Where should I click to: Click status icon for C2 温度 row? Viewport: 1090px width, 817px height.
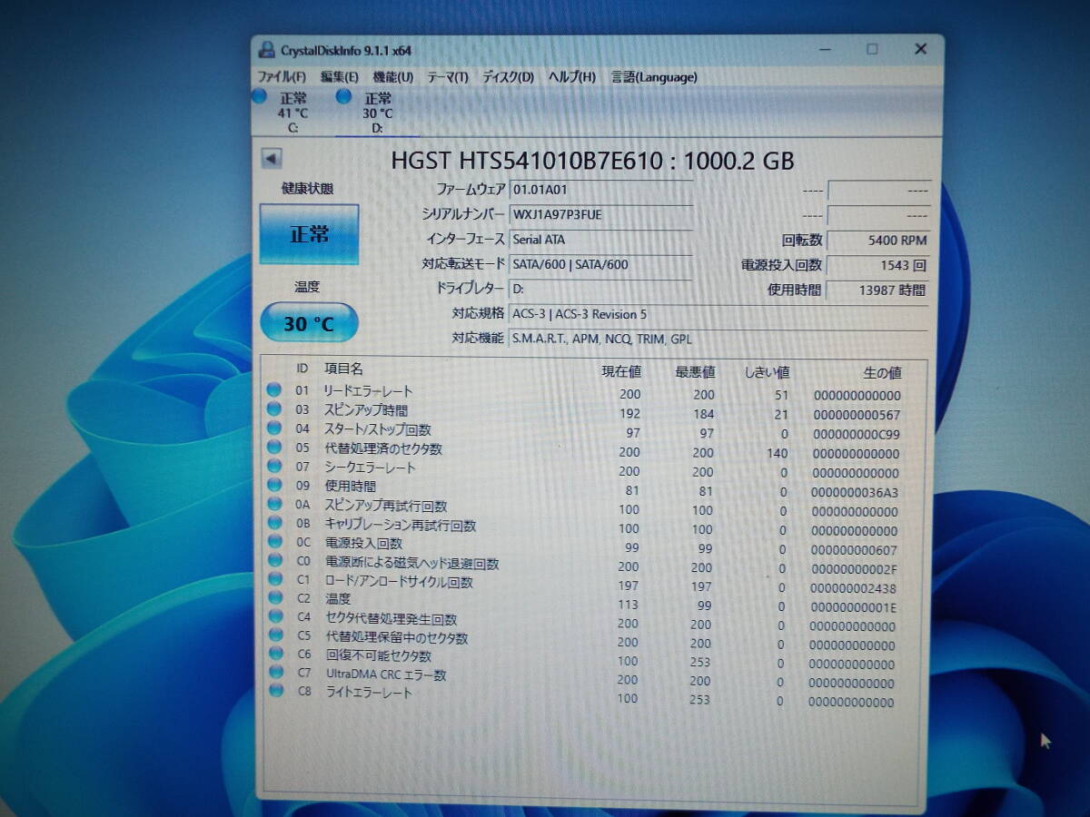[x=276, y=599]
